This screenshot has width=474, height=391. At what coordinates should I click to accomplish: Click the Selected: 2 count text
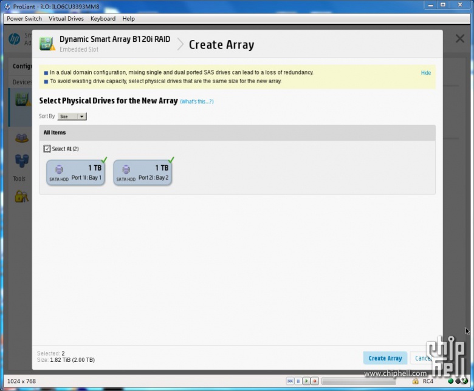[x=51, y=353]
